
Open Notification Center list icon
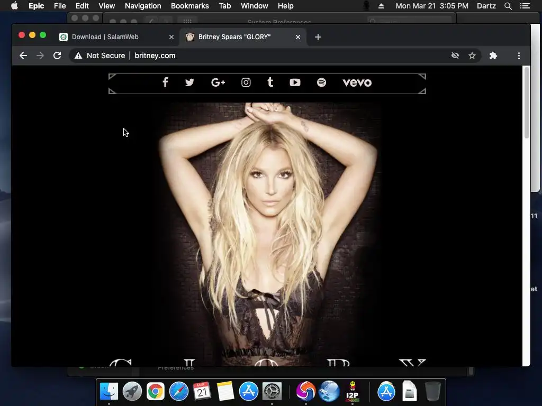click(525, 6)
